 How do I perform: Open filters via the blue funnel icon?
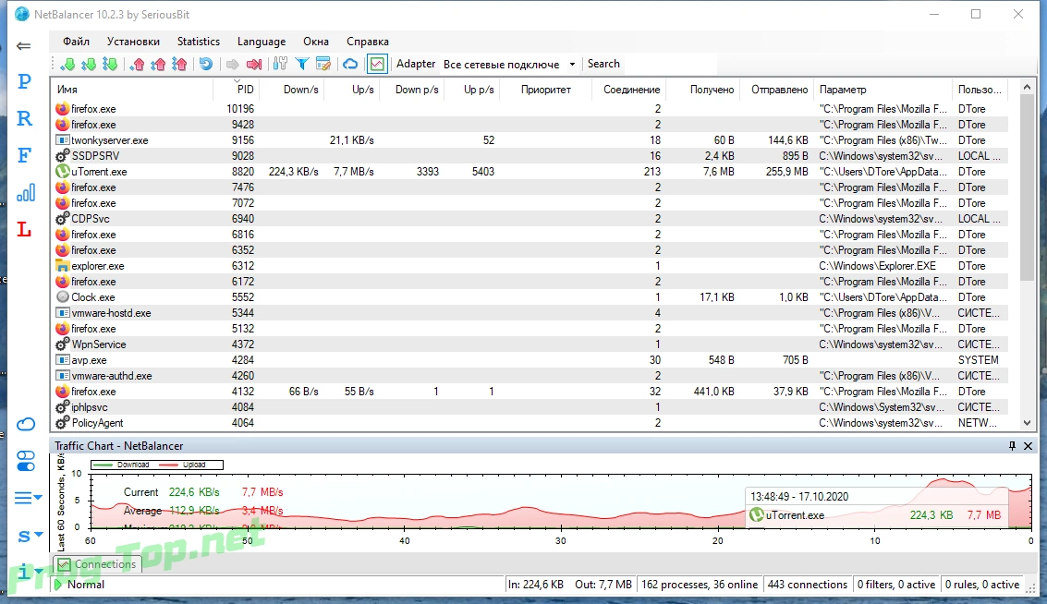[x=302, y=64]
